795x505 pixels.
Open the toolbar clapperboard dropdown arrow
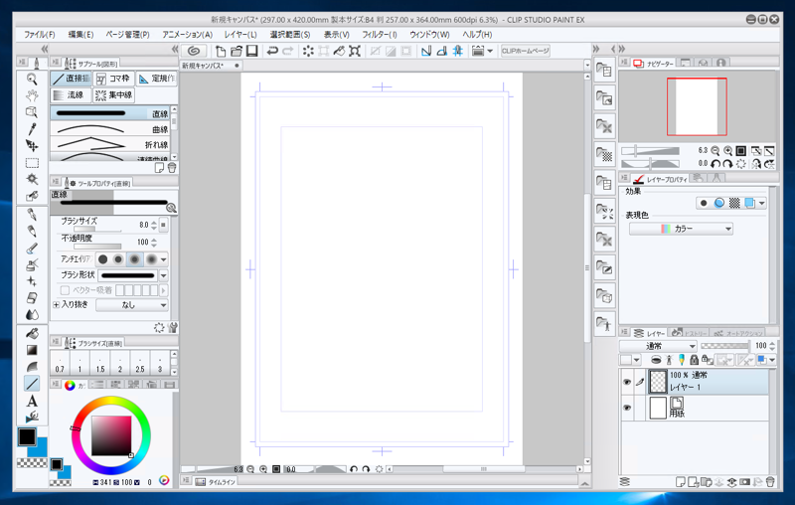490,51
